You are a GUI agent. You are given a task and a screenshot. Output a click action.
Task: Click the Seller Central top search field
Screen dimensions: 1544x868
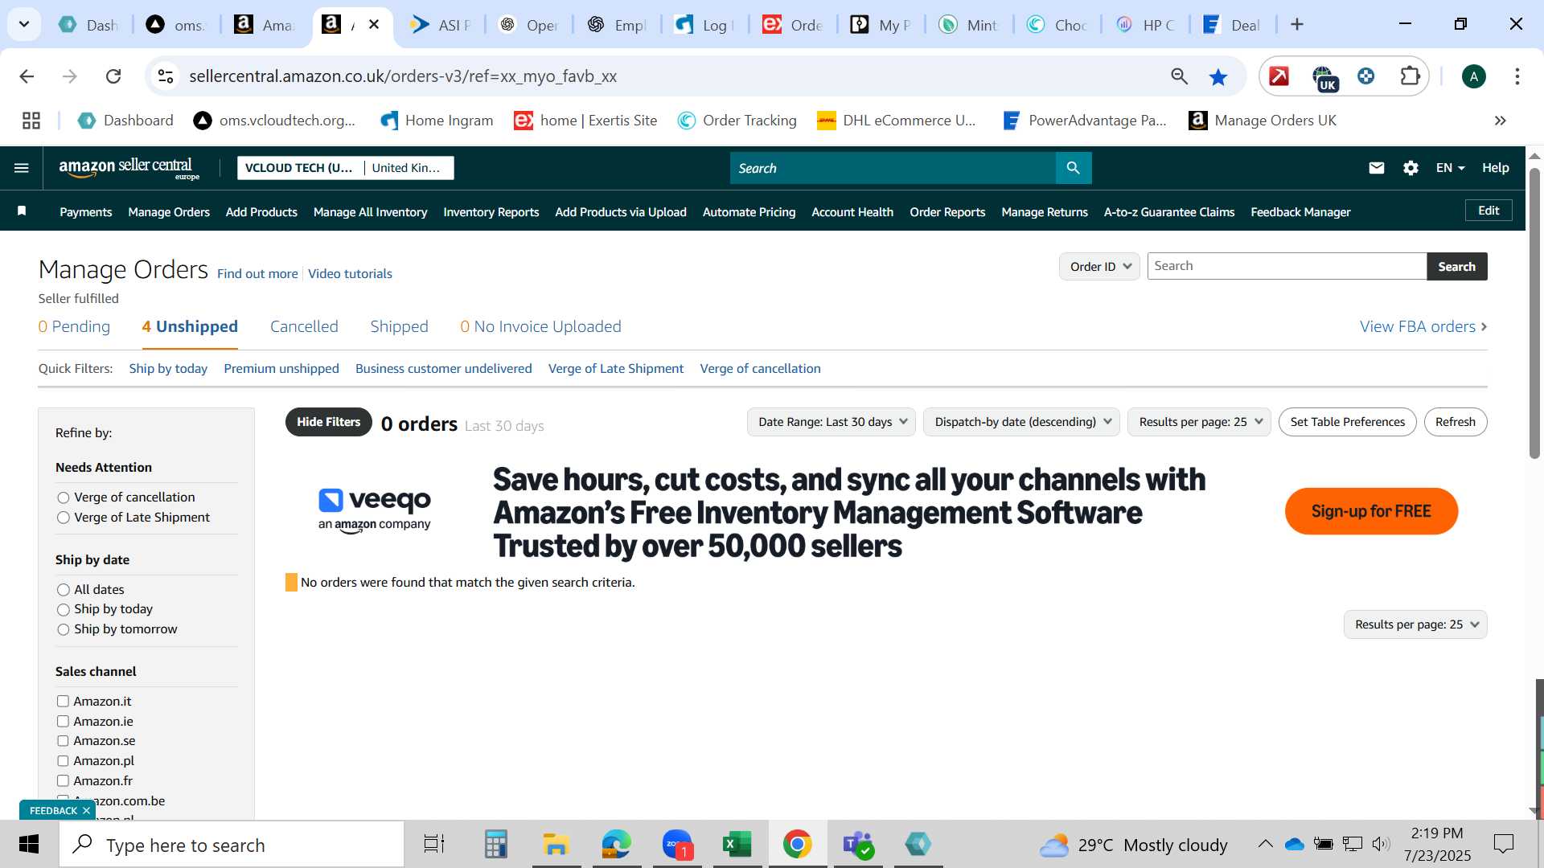tap(893, 168)
